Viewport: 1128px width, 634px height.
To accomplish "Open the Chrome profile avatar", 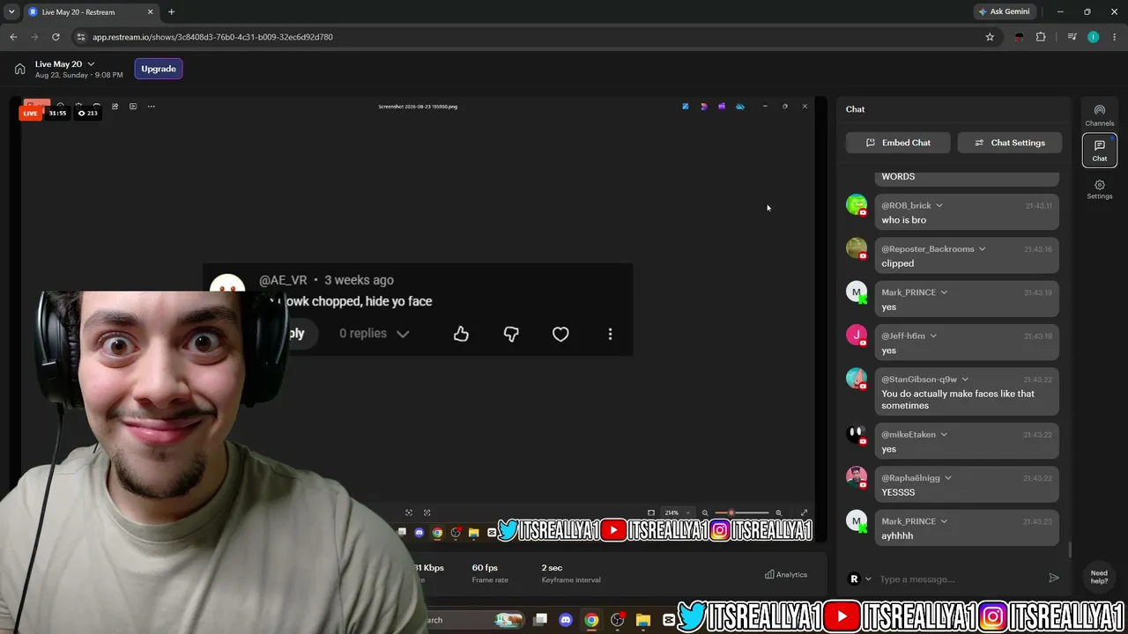I will [x=1093, y=37].
